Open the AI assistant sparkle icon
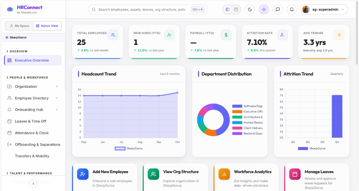Screen dimensions: 359x191 click(264, 9)
